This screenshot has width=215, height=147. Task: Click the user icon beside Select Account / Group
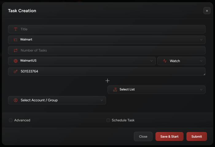[16, 100]
